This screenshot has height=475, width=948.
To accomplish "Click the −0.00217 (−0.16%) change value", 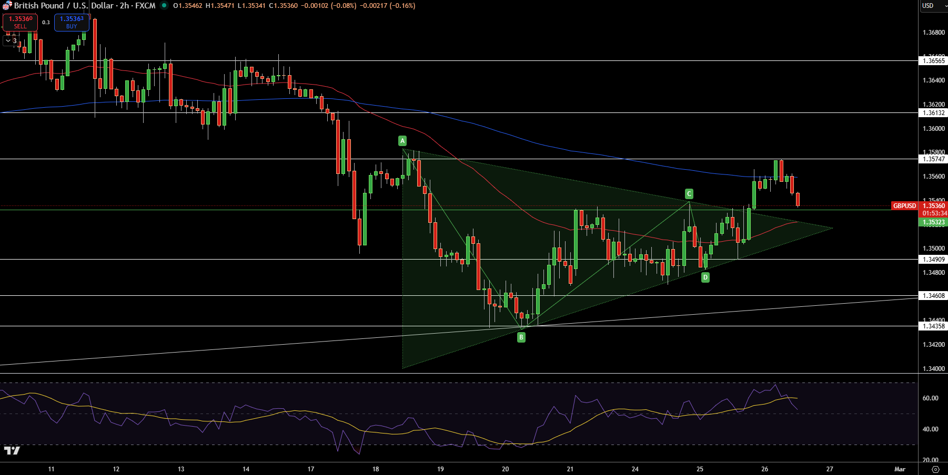I will pyautogui.click(x=387, y=6).
